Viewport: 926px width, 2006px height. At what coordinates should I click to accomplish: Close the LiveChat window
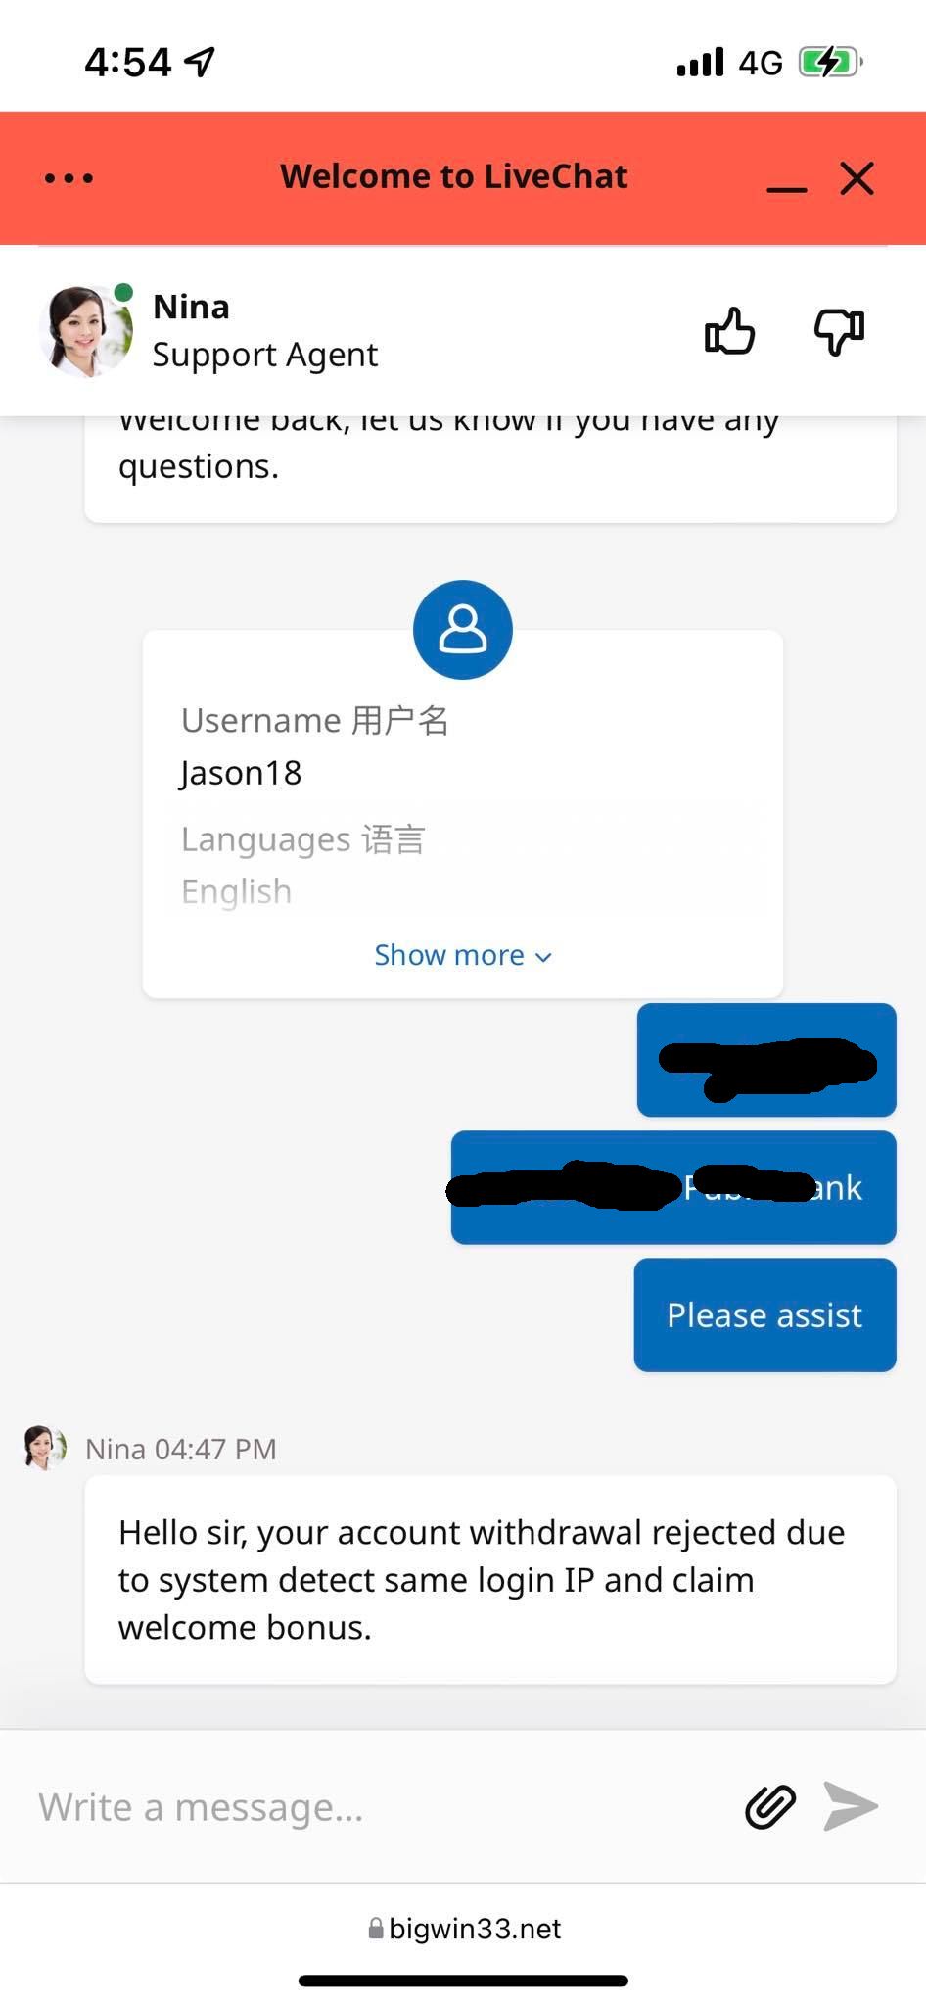(857, 178)
